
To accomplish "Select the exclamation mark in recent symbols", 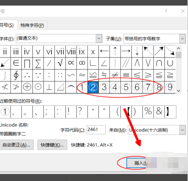I will pyautogui.click(x=71, y=112).
